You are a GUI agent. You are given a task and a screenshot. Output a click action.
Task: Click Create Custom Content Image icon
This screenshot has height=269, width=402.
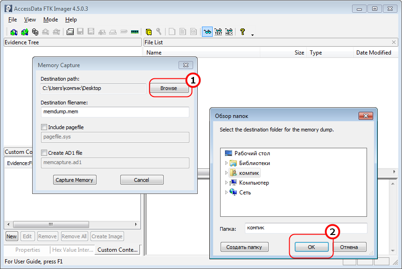(113, 32)
